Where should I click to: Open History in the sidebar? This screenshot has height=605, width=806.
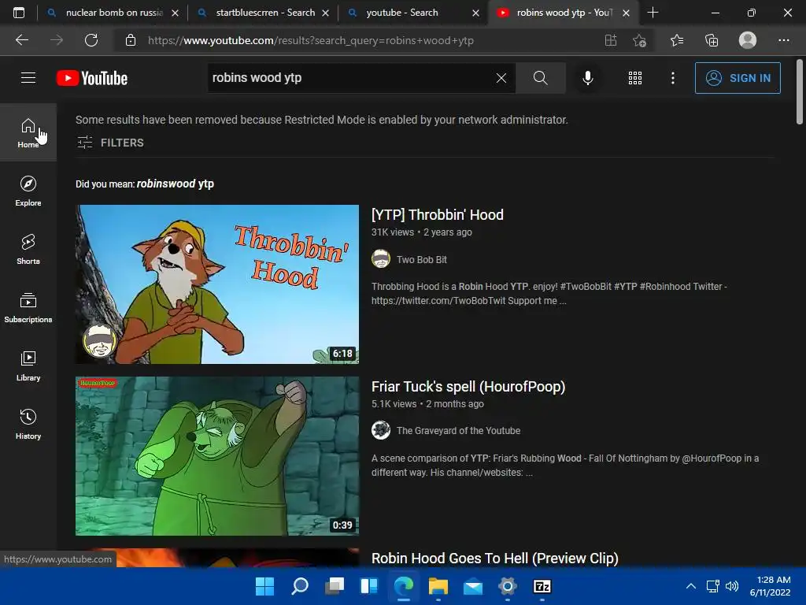28,424
